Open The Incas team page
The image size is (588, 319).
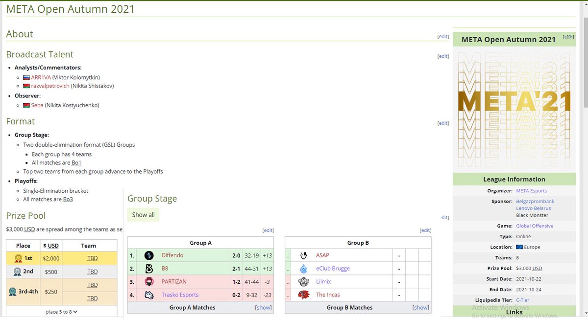tap(328, 295)
